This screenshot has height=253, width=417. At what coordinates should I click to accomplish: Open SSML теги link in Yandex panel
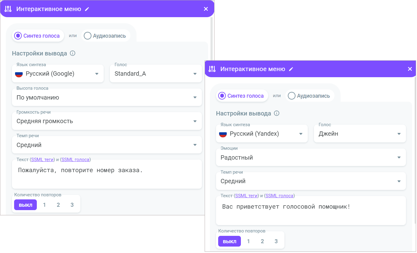[x=247, y=195]
